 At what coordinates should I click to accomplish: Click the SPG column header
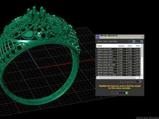pyautogui.click(x=138, y=46)
